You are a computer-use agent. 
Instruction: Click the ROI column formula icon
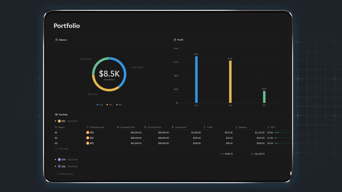pyautogui.click(x=268, y=127)
